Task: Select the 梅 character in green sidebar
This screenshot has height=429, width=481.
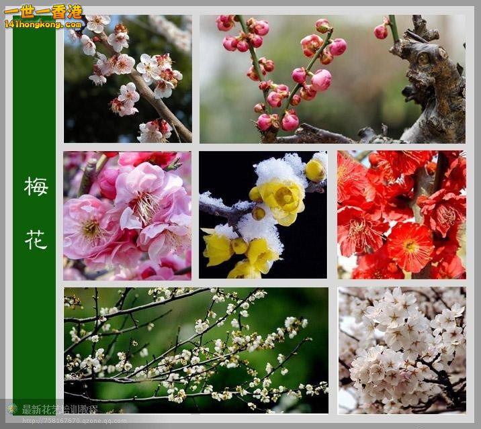Action: pyautogui.click(x=35, y=187)
